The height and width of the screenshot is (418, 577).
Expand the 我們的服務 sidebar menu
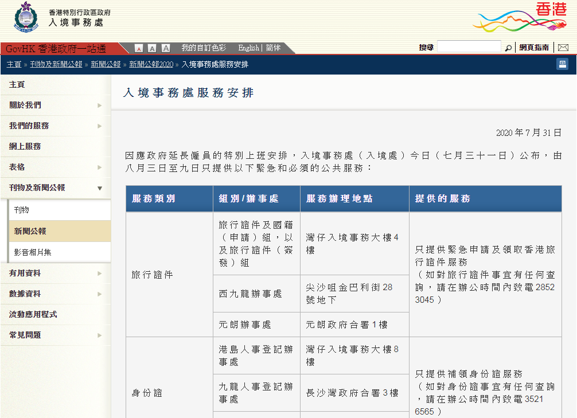tap(100, 126)
